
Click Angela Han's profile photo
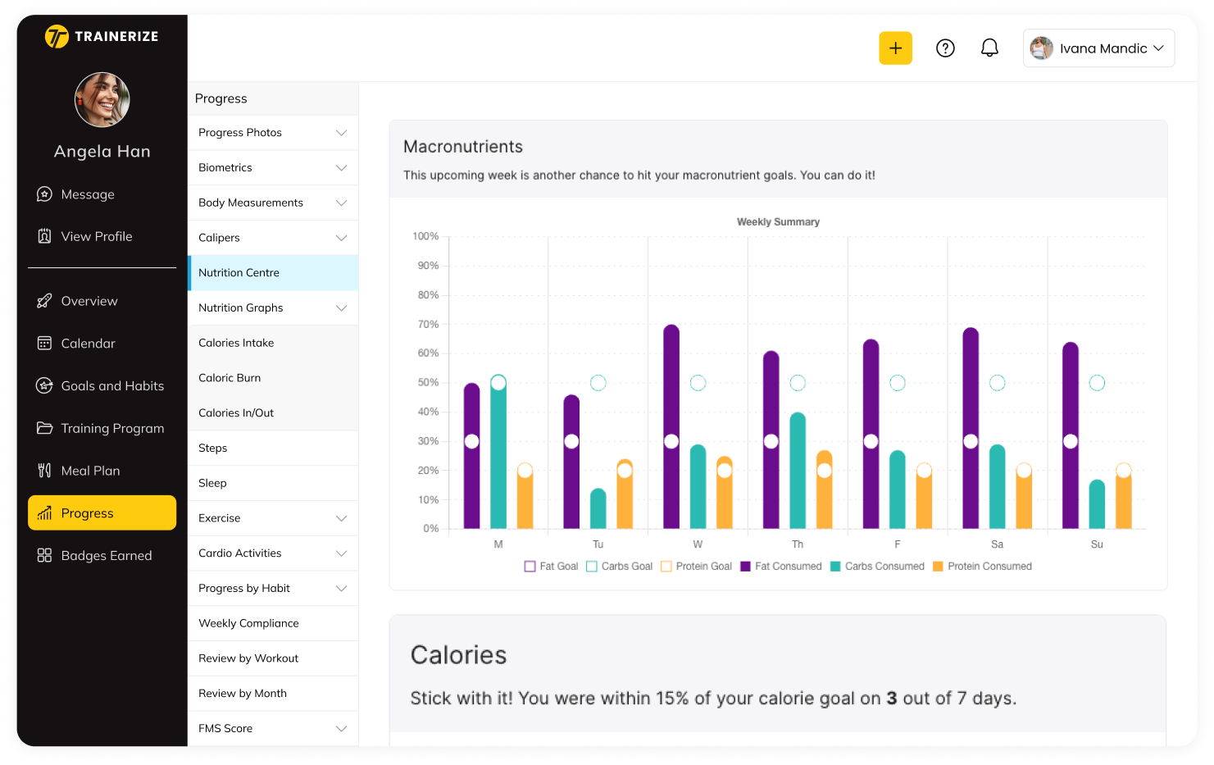(102, 100)
